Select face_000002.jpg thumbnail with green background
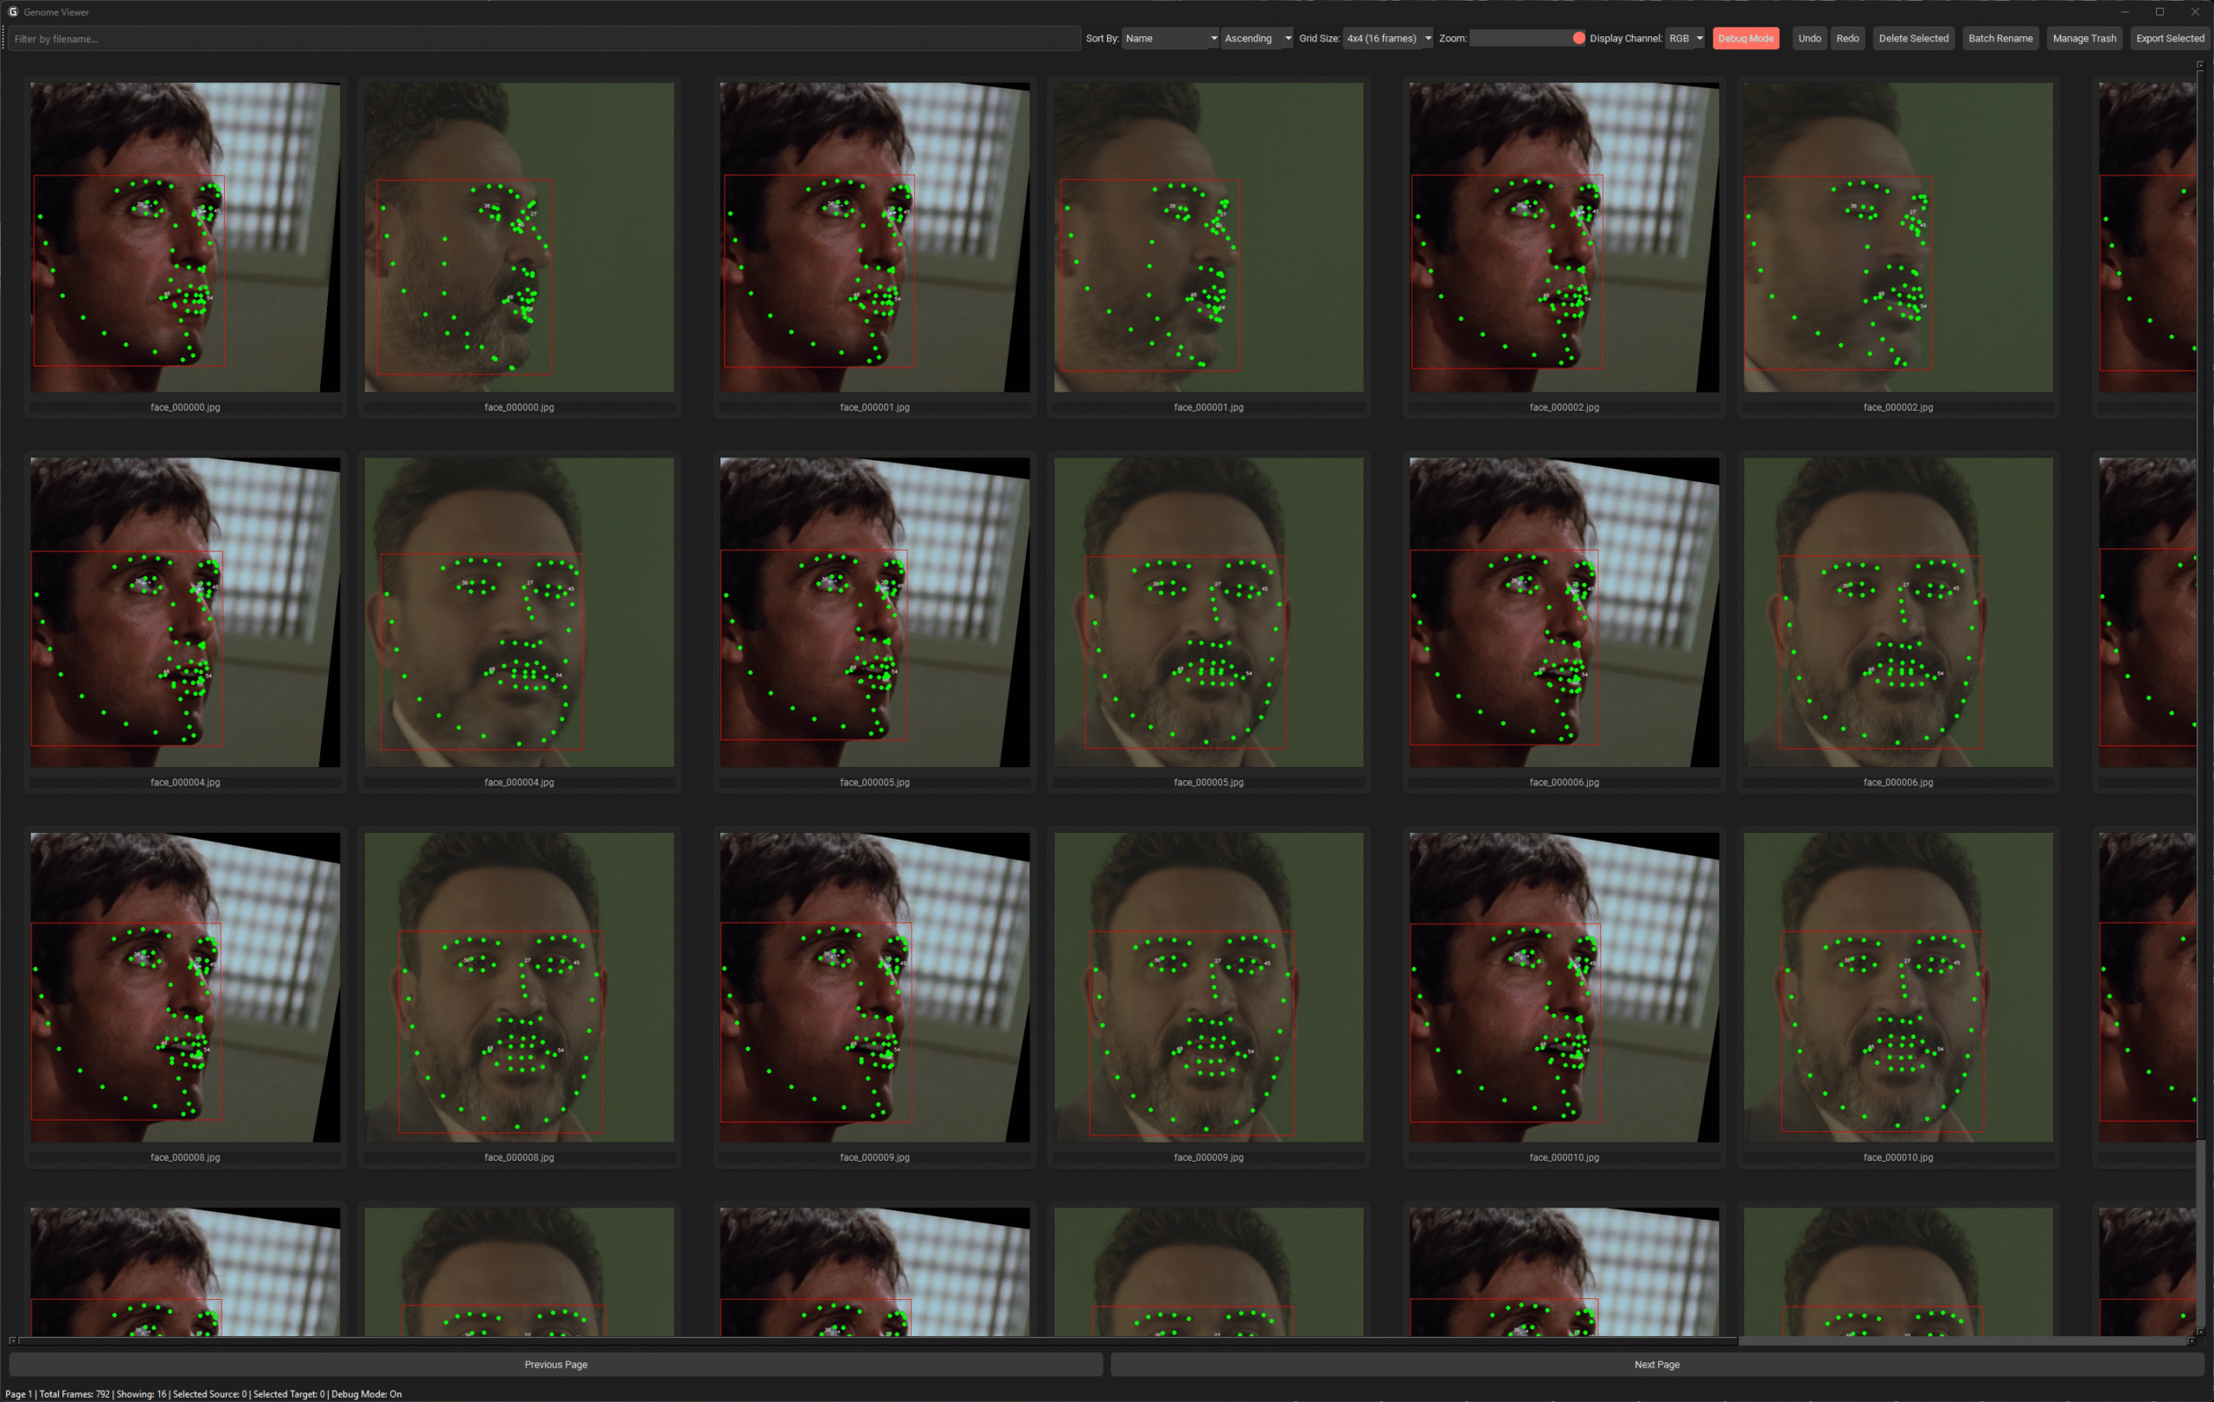 pos(1897,237)
